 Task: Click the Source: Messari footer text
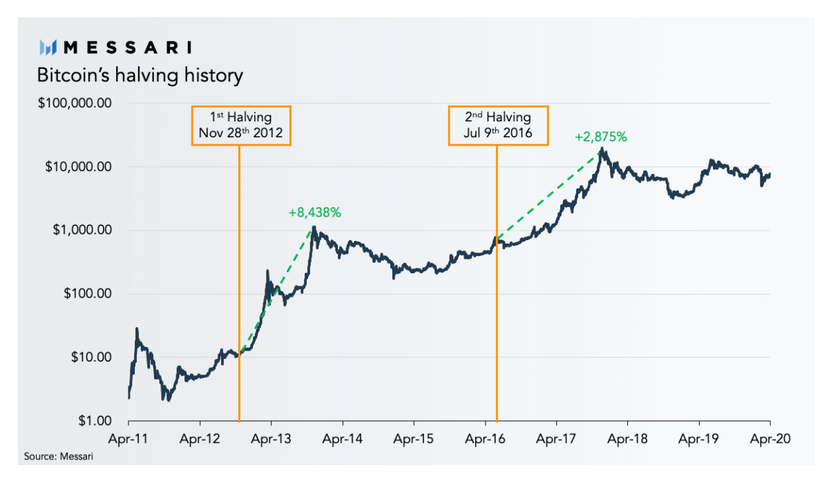click(59, 456)
